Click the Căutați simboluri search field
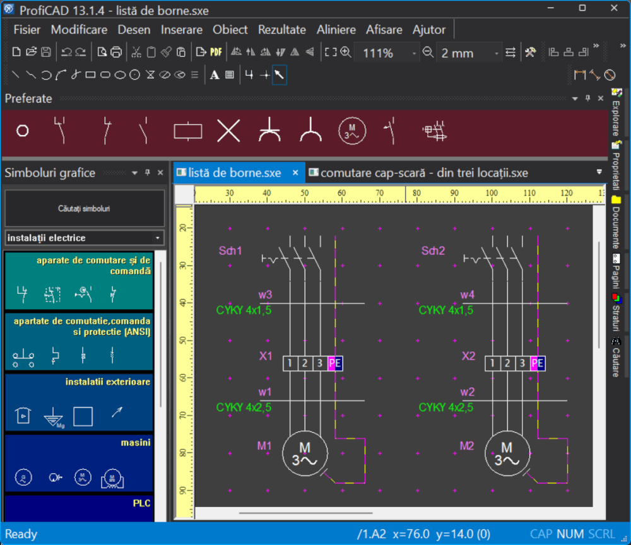The image size is (631, 545). click(85, 208)
